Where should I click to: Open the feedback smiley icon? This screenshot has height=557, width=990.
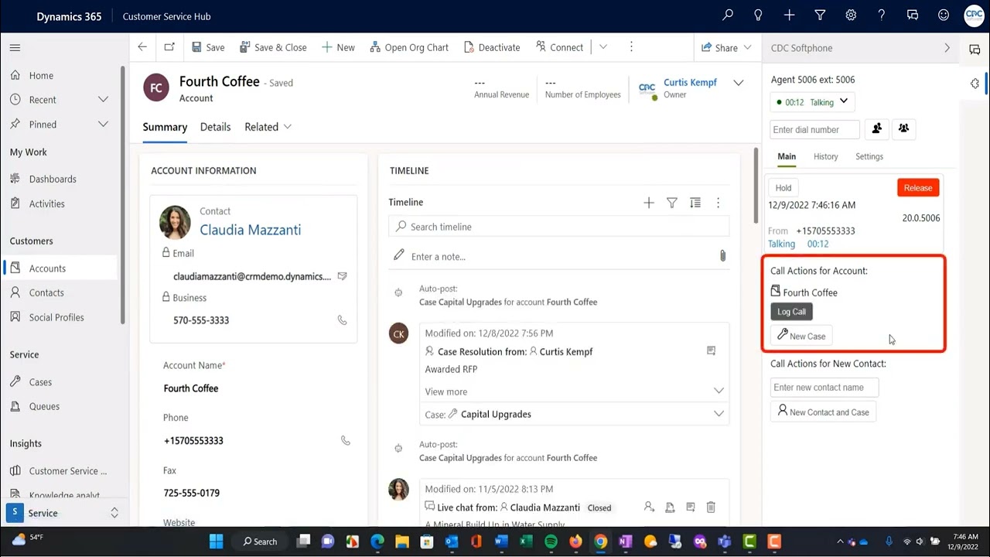[944, 15]
